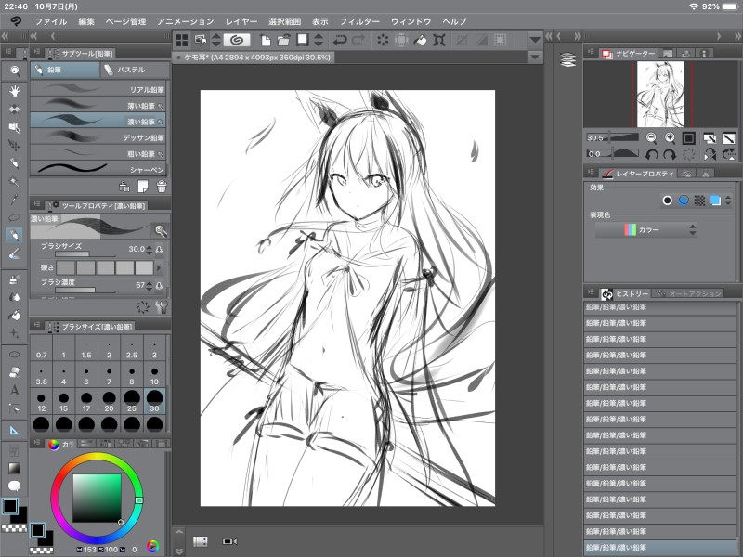This screenshot has width=743, height=557.
Task: Collapse the leftmost tool palette double chevron
Action: point(6,36)
